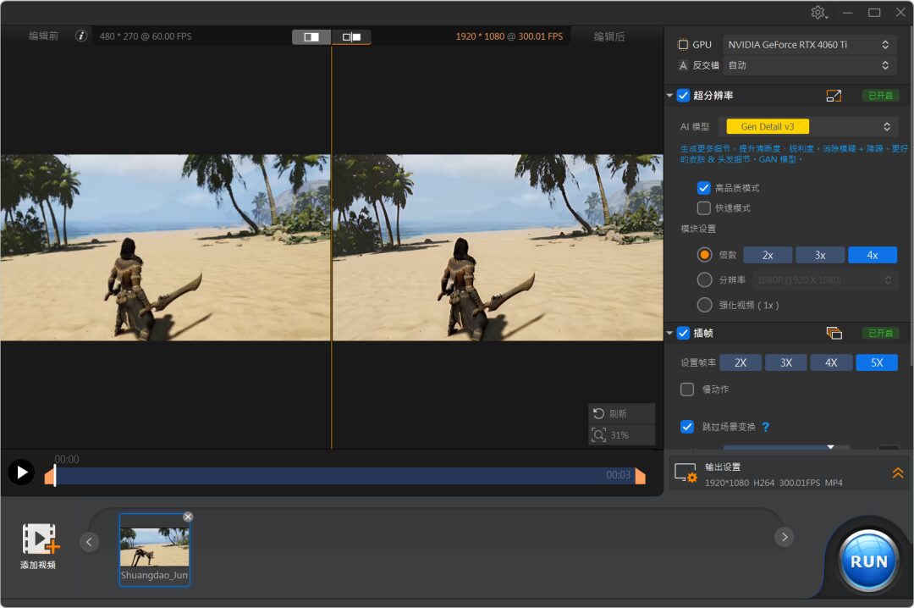Screen dimensions: 914x608
Task: Toggle the high quality mode checkbox
Action: pos(703,188)
